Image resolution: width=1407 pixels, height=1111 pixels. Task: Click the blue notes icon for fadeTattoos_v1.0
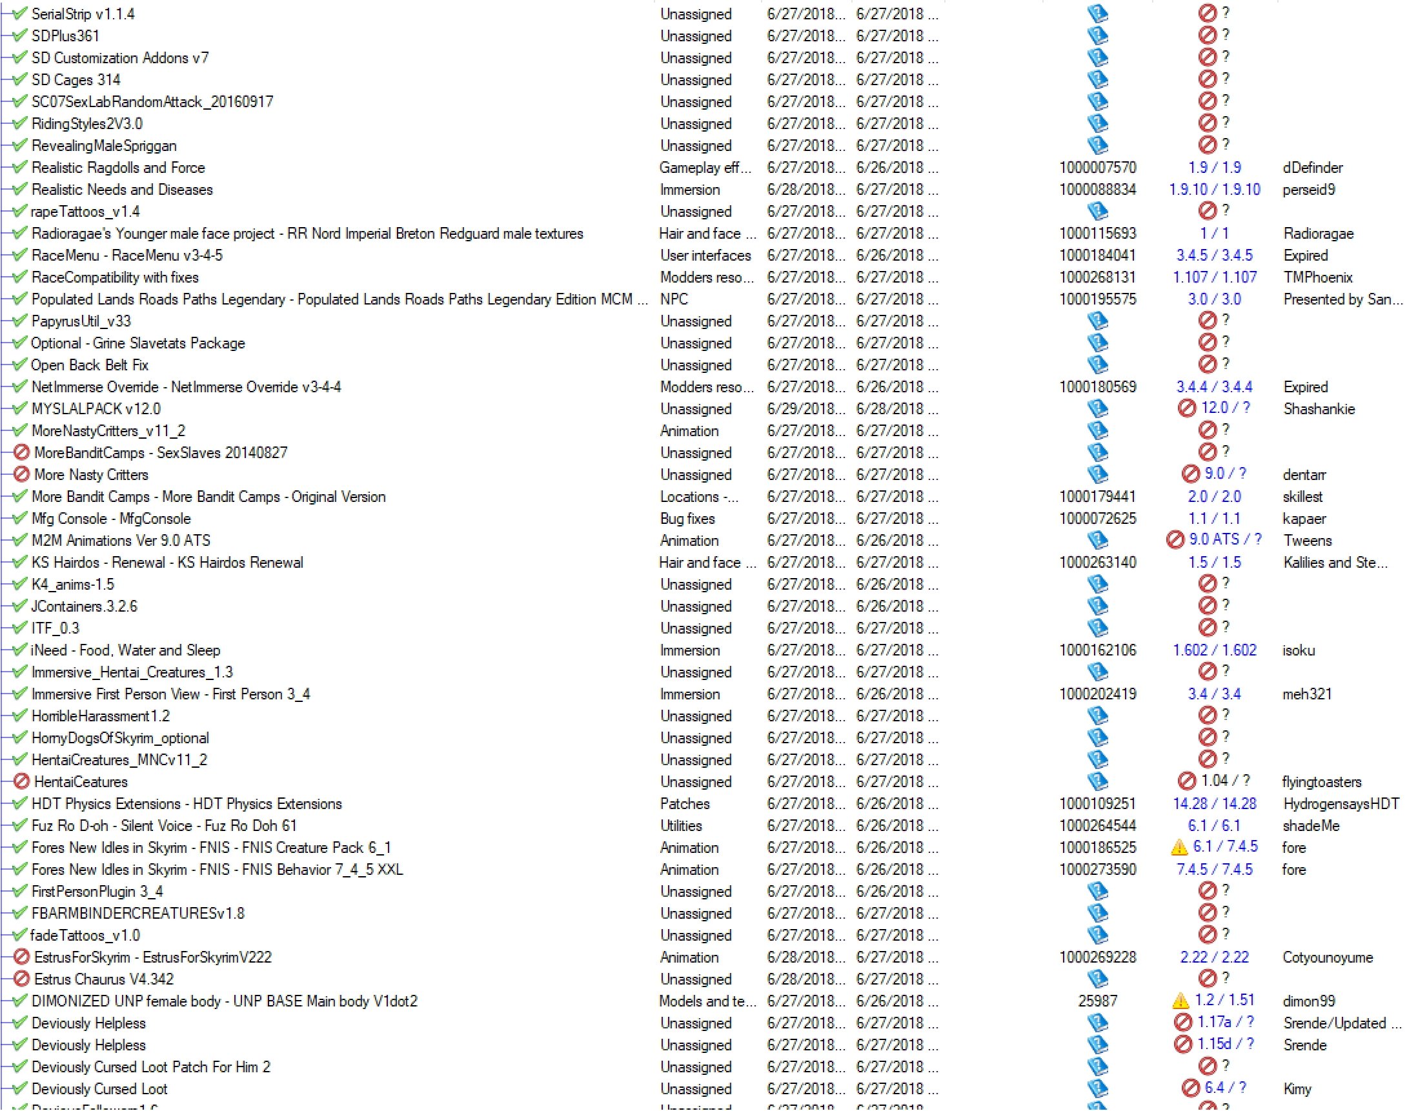1097,935
